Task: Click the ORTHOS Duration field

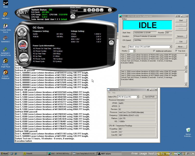Action: (x=153, y=36)
